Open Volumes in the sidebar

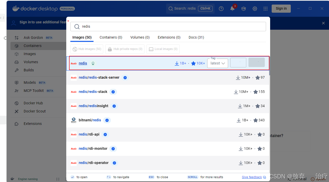31,62
